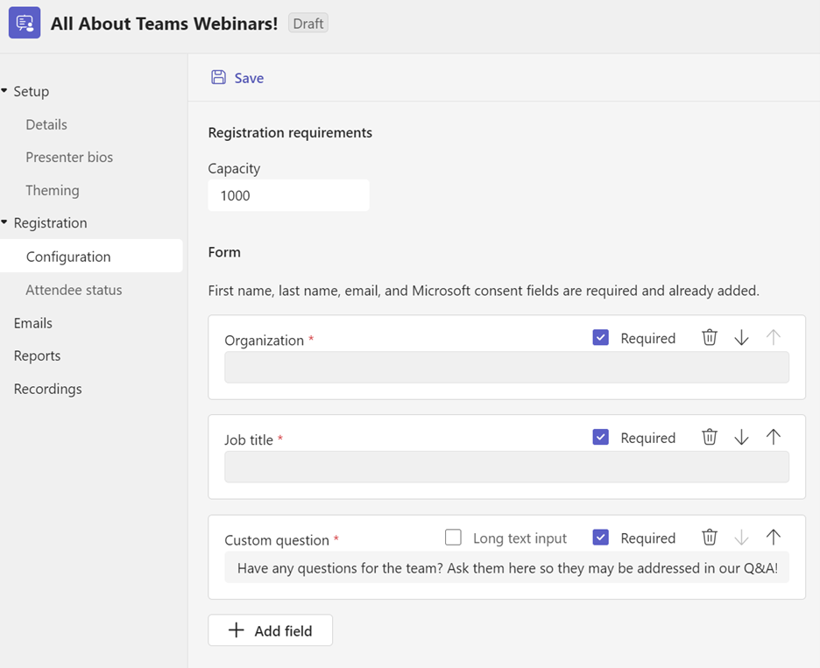The height and width of the screenshot is (668, 820).
Task: Collapse the Registration section
Action: tap(5, 223)
